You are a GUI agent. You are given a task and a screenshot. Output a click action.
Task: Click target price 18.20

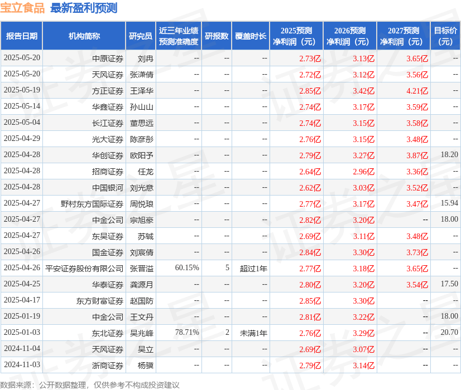click(x=449, y=155)
